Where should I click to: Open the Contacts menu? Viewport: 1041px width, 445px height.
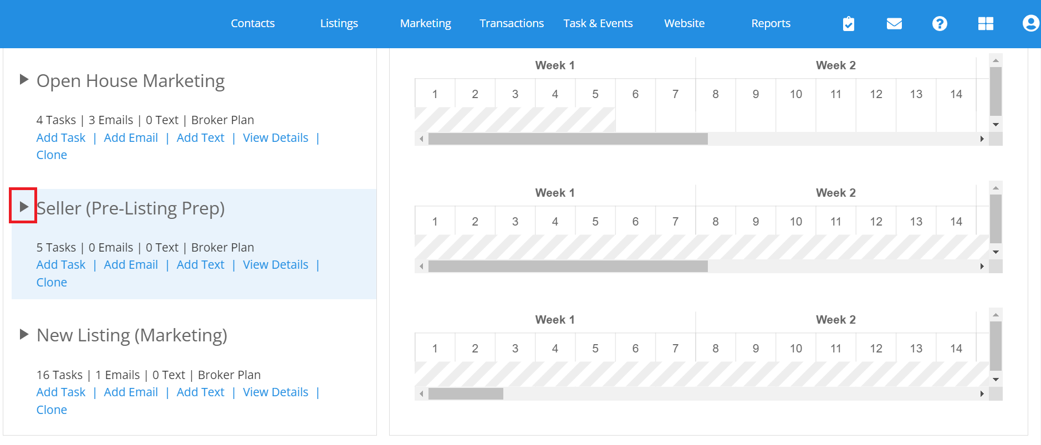click(x=253, y=23)
